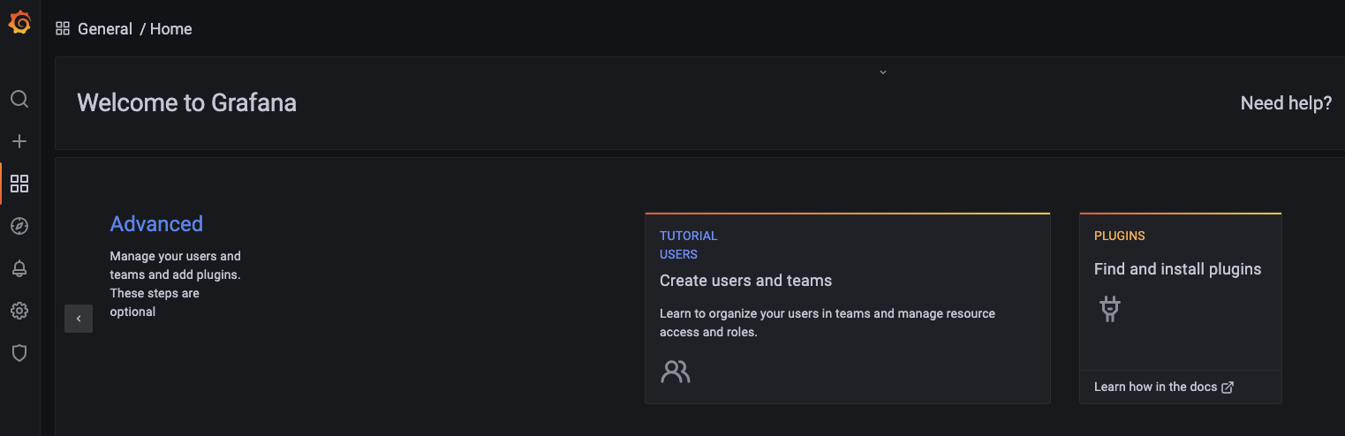Select the General folder breadcrumb
Viewport: 1345px width, 436px height.
[105, 28]
